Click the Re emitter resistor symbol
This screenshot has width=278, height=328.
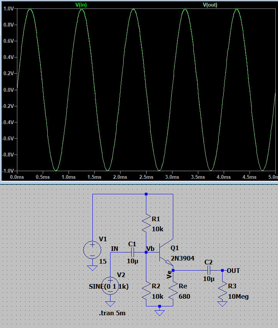pos(173,292)
